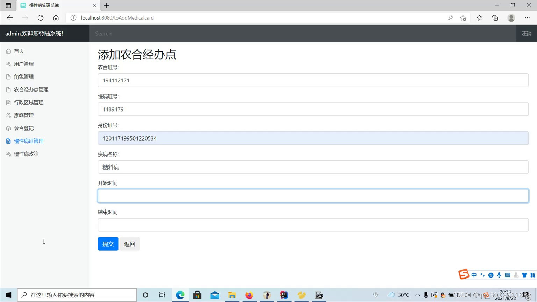Click the Windows taskbar search box
Image resolution: width=537 pixels, height=302 pixels.
point(77,295)
